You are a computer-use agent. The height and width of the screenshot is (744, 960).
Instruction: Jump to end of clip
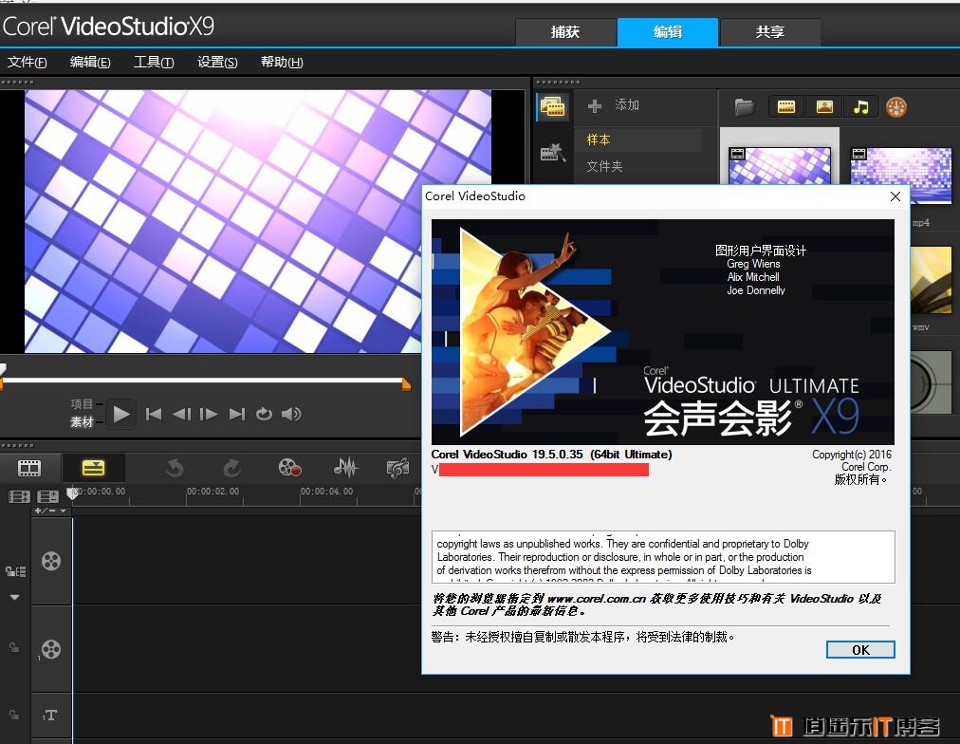237,415
